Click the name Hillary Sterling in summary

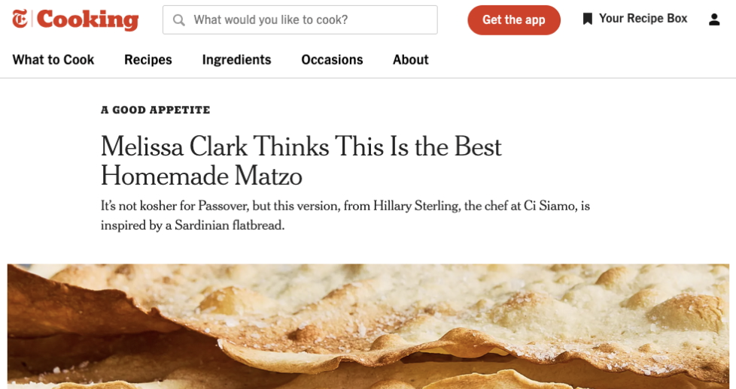click(x=415, y=206)
